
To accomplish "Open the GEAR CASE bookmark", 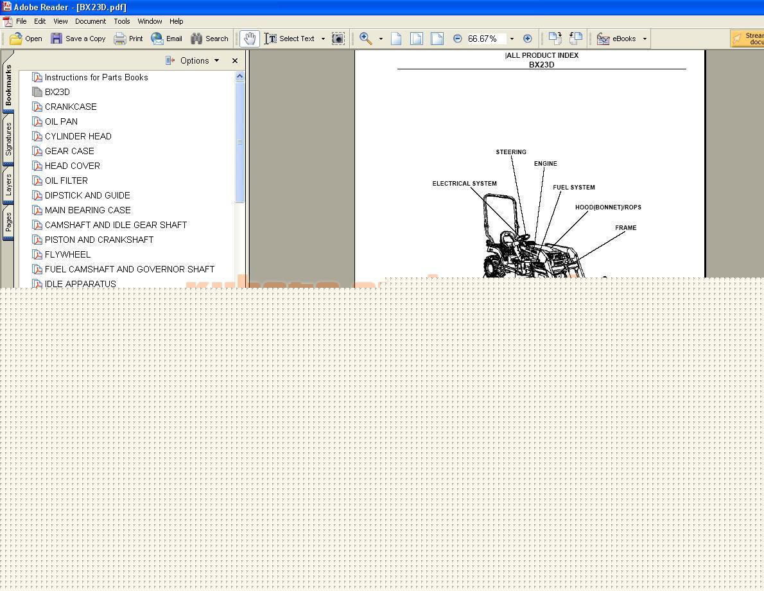I will (69, 151).
